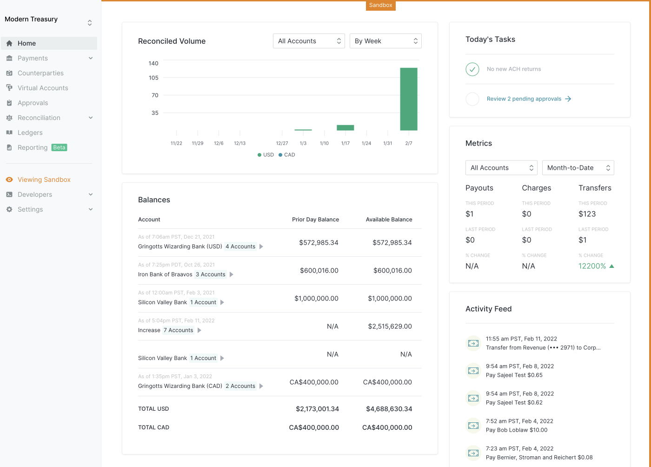Toggle the CAD series in the chart legend
651x467 pixels.
click(x=287, y=154)
